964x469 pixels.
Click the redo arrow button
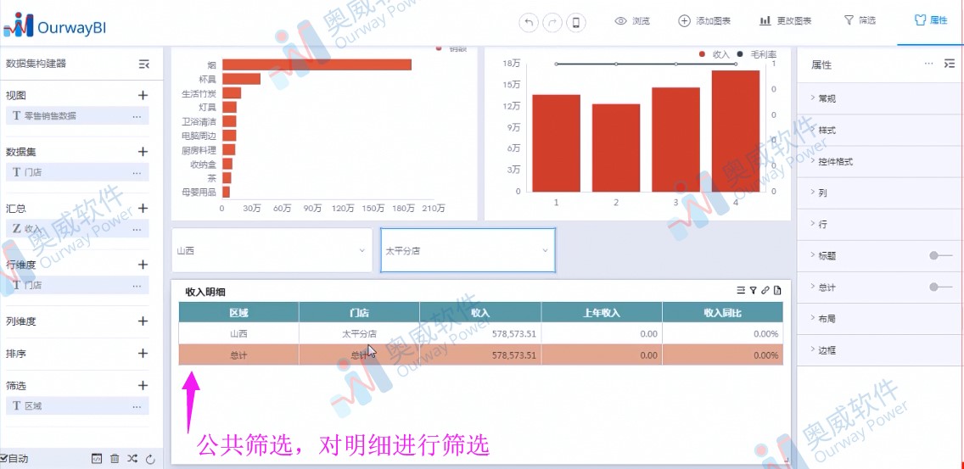pos(552,23)
